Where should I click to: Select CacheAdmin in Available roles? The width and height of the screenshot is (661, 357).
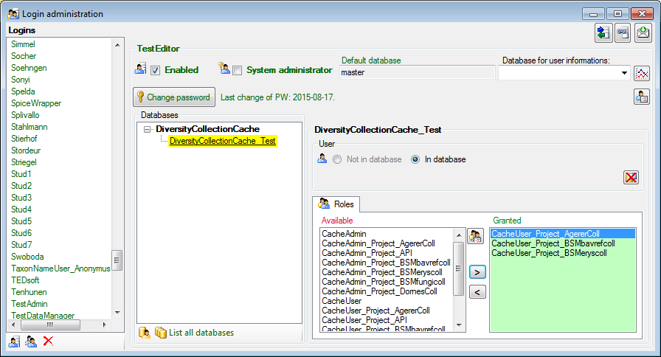344,234
